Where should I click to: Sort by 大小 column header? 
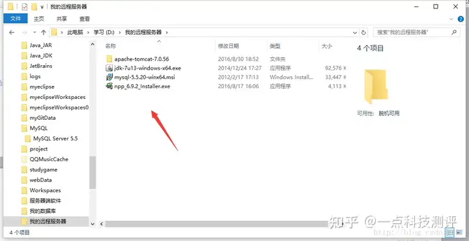pyautogui.click(x=326, y=46)
